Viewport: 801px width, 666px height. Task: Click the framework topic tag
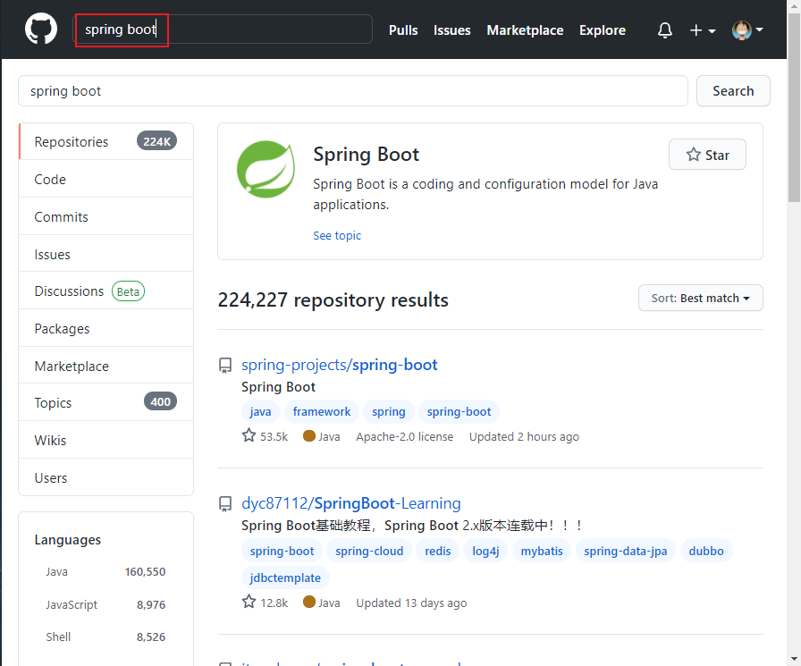321,411
